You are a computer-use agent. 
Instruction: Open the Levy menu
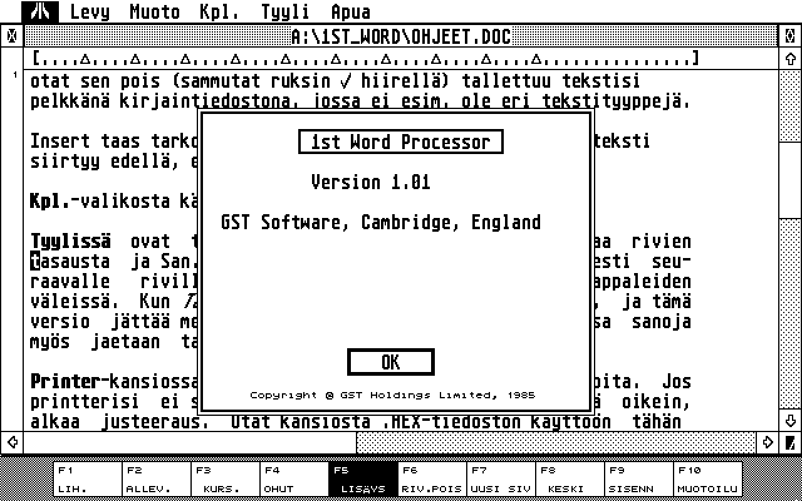pyautogui.click(x=90, y=12)
